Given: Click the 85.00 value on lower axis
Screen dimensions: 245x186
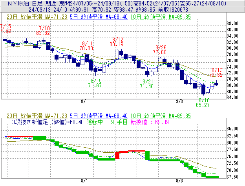Looking at the screenshot, I should pos(232,129).
